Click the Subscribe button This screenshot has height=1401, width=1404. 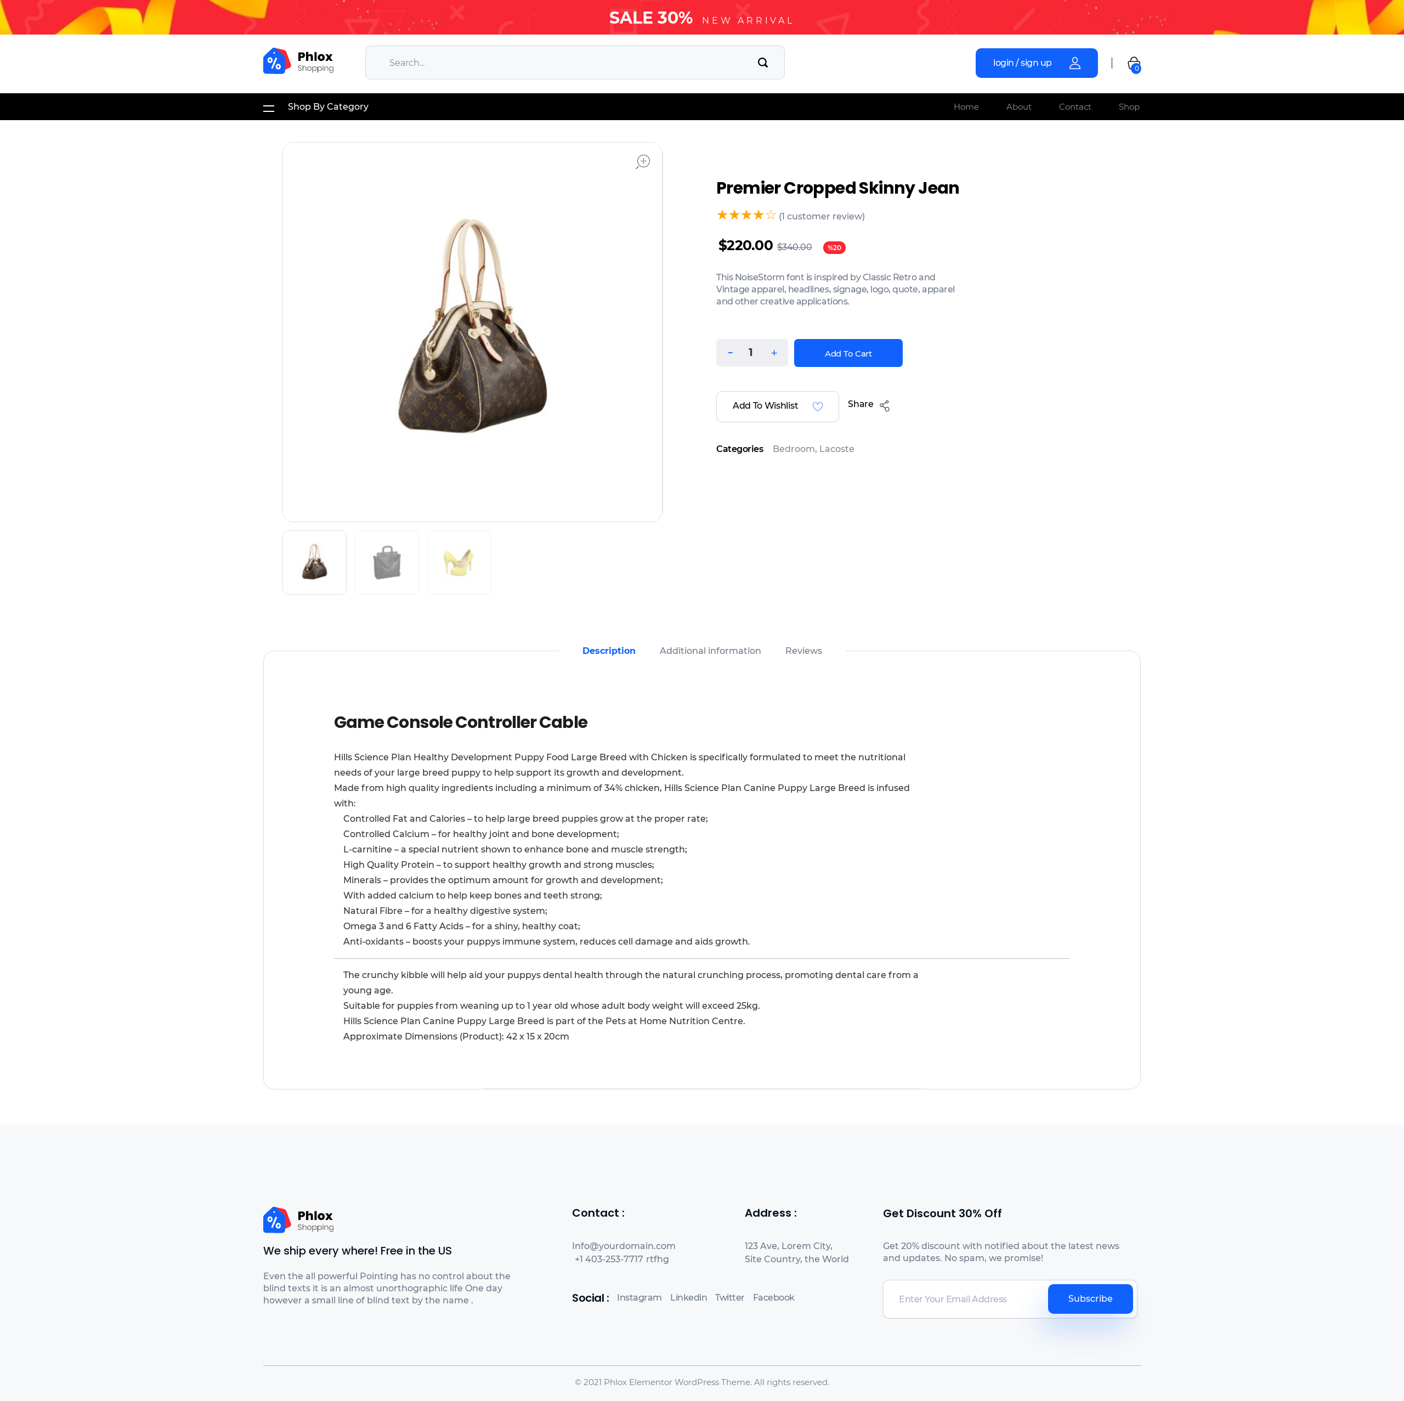pyautogui.click(x=1090, y=1298)
